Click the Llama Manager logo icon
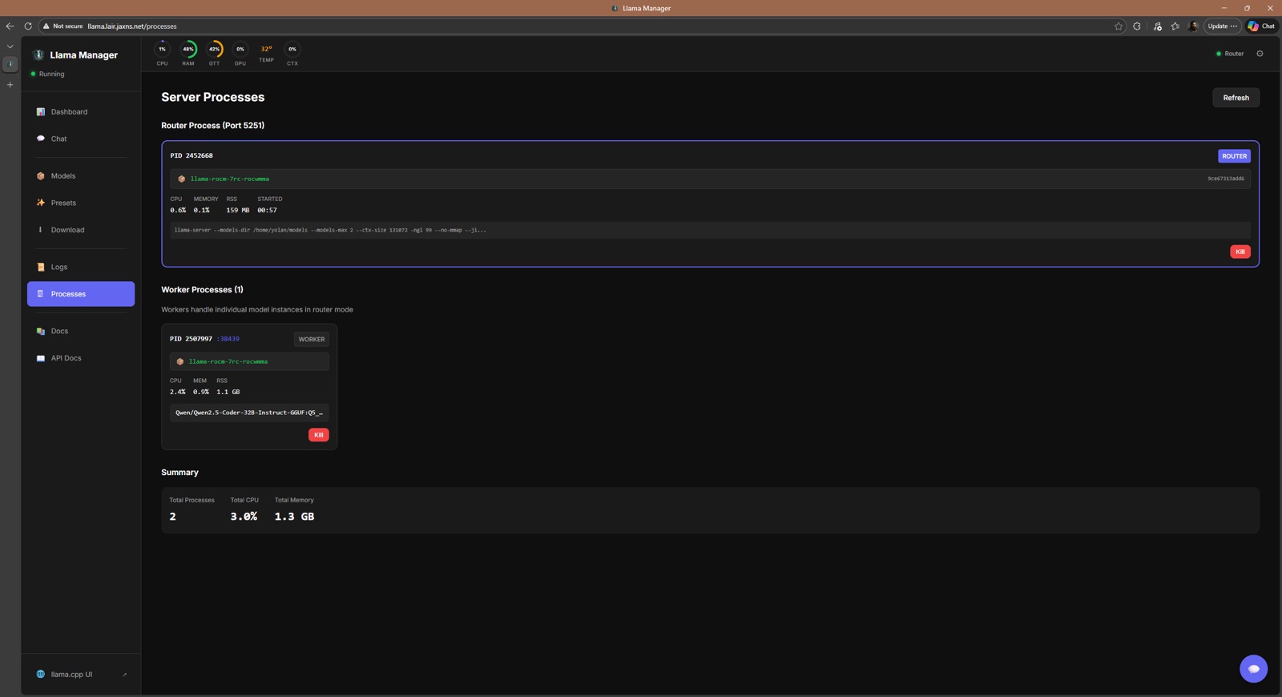Viewport: 1282px width, 697px height. (x=38, y=55)
